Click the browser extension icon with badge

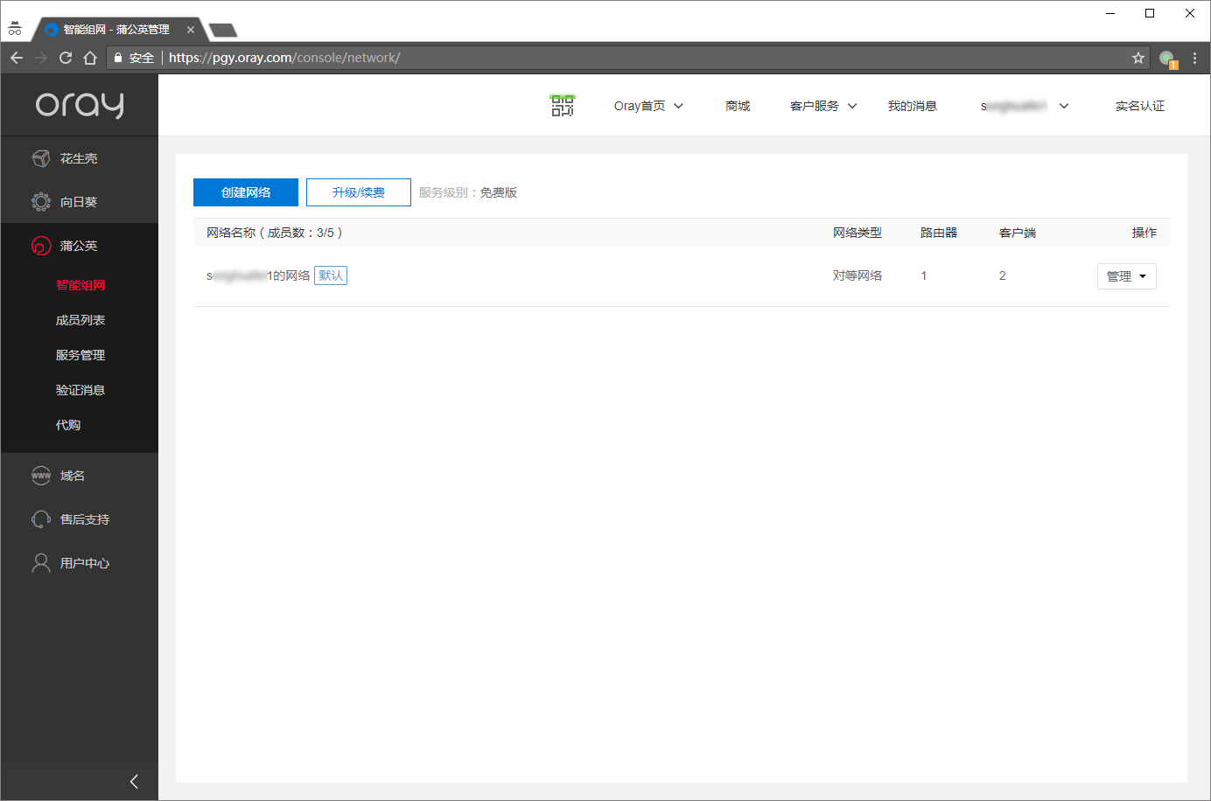(1168, 59)
